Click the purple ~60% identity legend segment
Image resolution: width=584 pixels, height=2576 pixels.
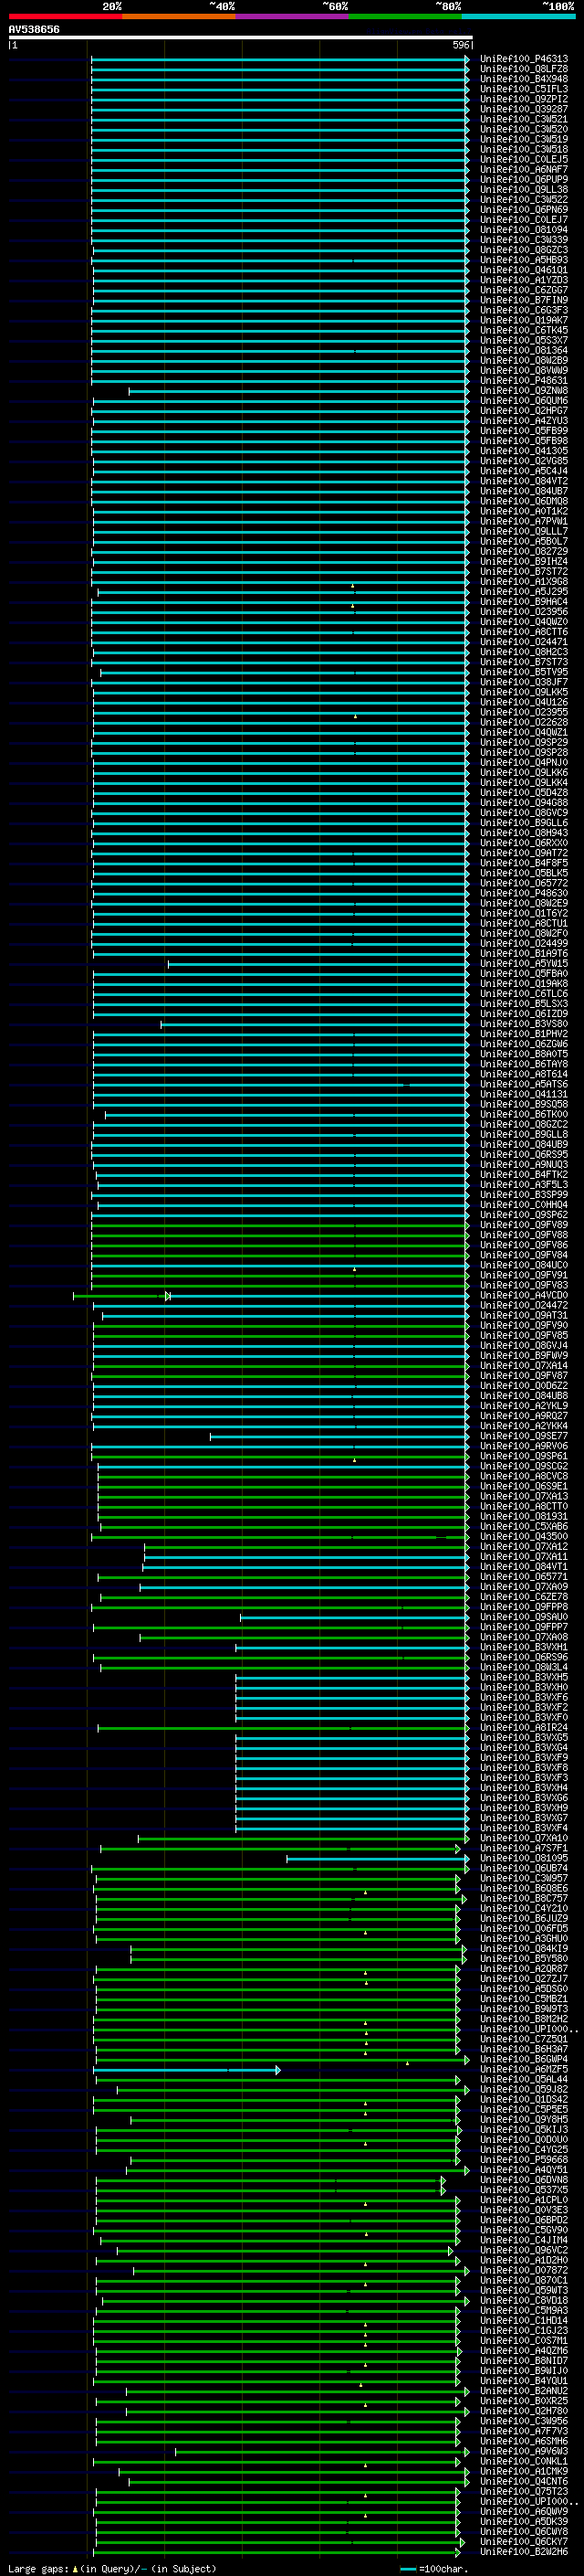293,16
